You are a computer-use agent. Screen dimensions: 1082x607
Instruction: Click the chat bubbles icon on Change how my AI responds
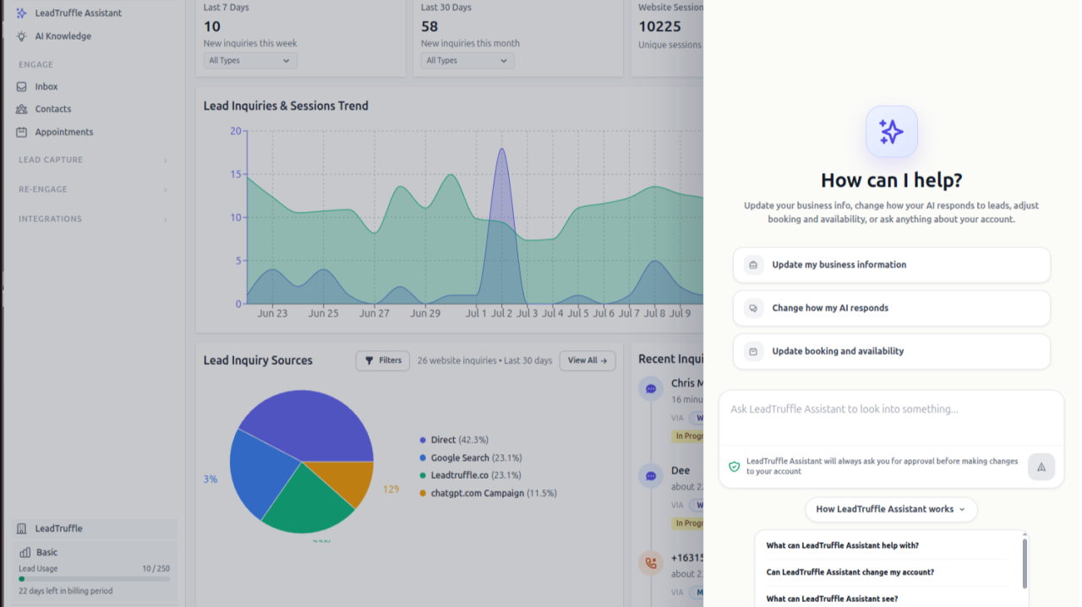click(753, 308)
